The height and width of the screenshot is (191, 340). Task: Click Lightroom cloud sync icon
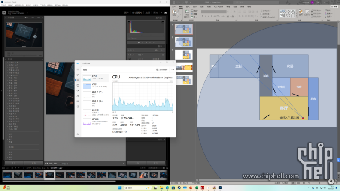click(x=166, y=12)
